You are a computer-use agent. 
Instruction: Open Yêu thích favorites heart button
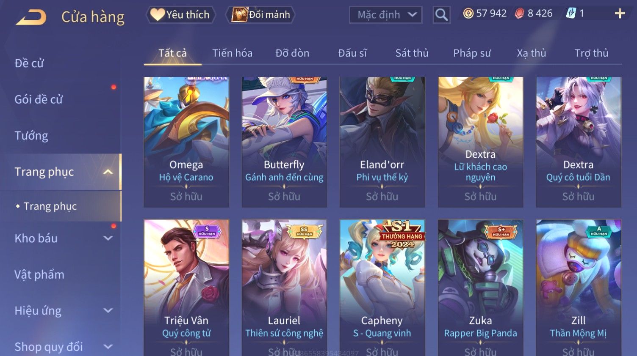tap(181, 15)
